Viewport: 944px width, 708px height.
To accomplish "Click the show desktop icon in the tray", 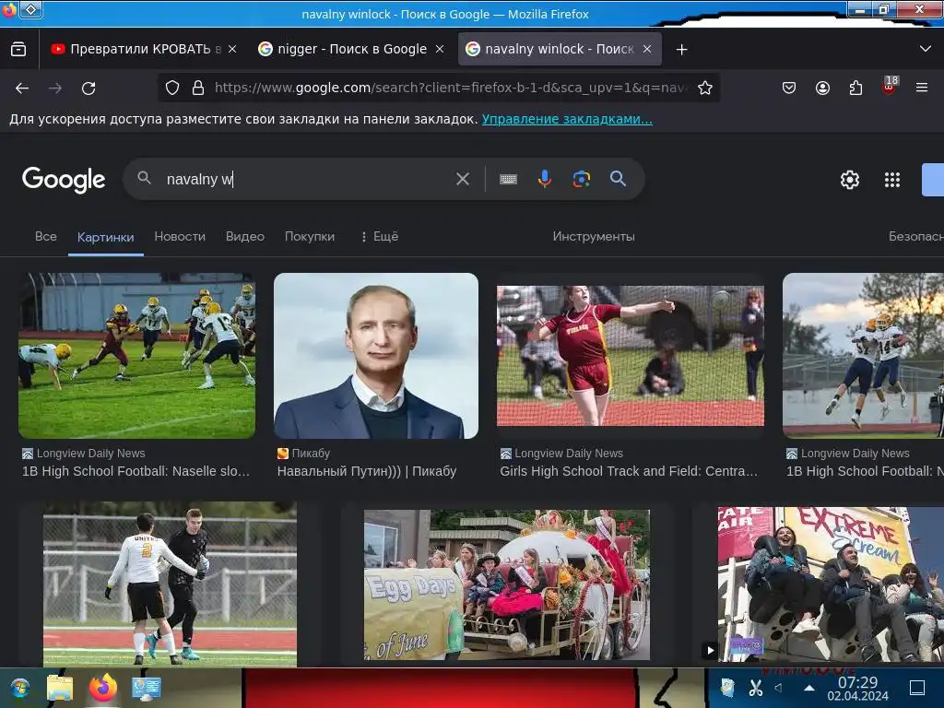I will pos(917,687).
